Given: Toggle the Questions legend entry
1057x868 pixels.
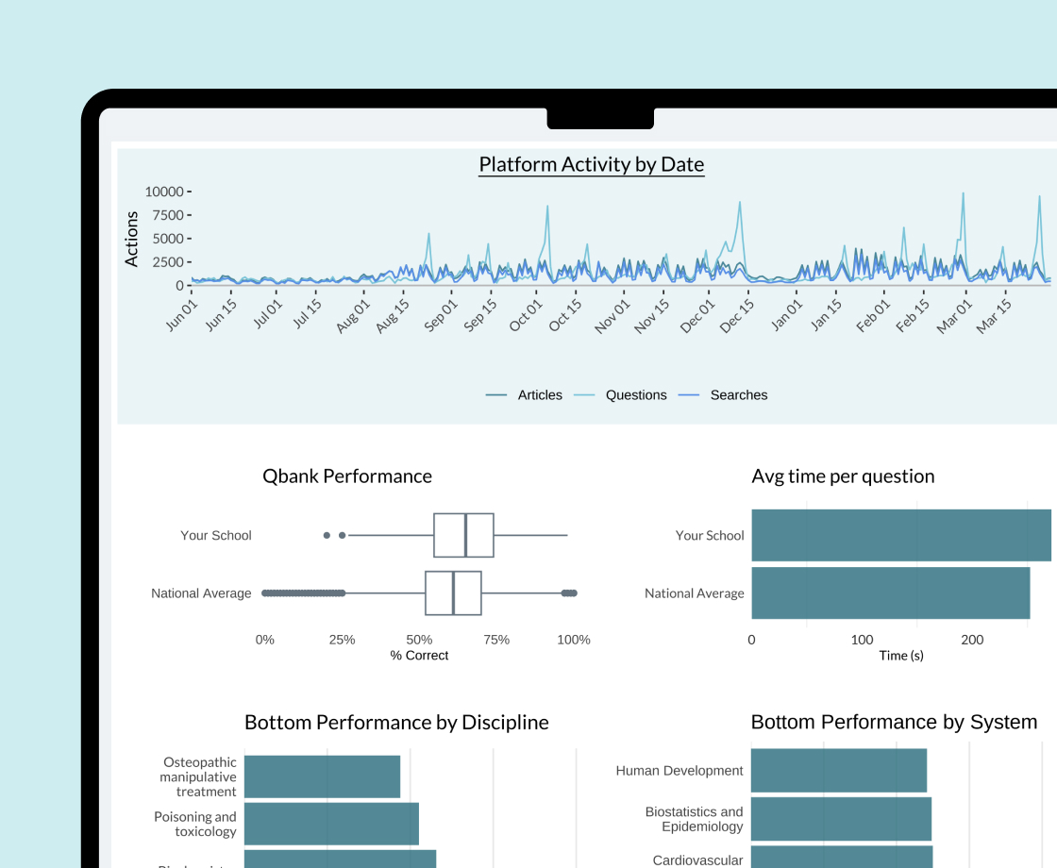Looking at the screenshot, I should (620, 395).
